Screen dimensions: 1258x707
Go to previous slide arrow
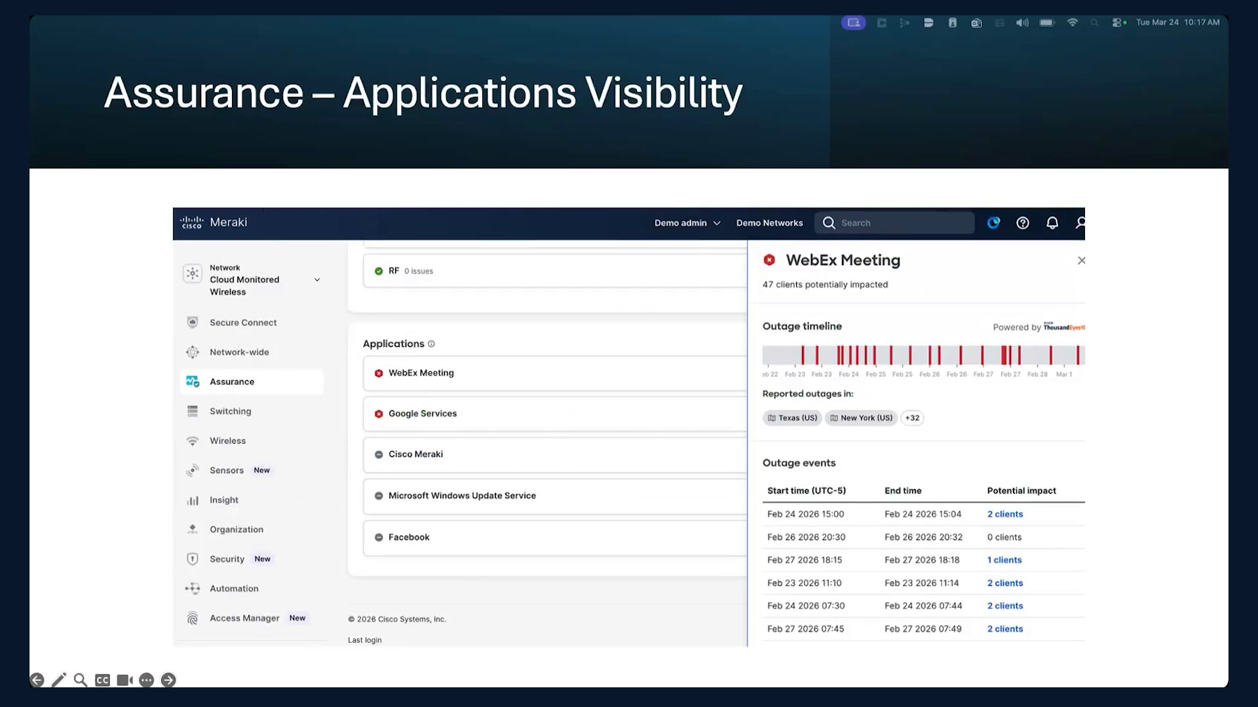(37, 680)
